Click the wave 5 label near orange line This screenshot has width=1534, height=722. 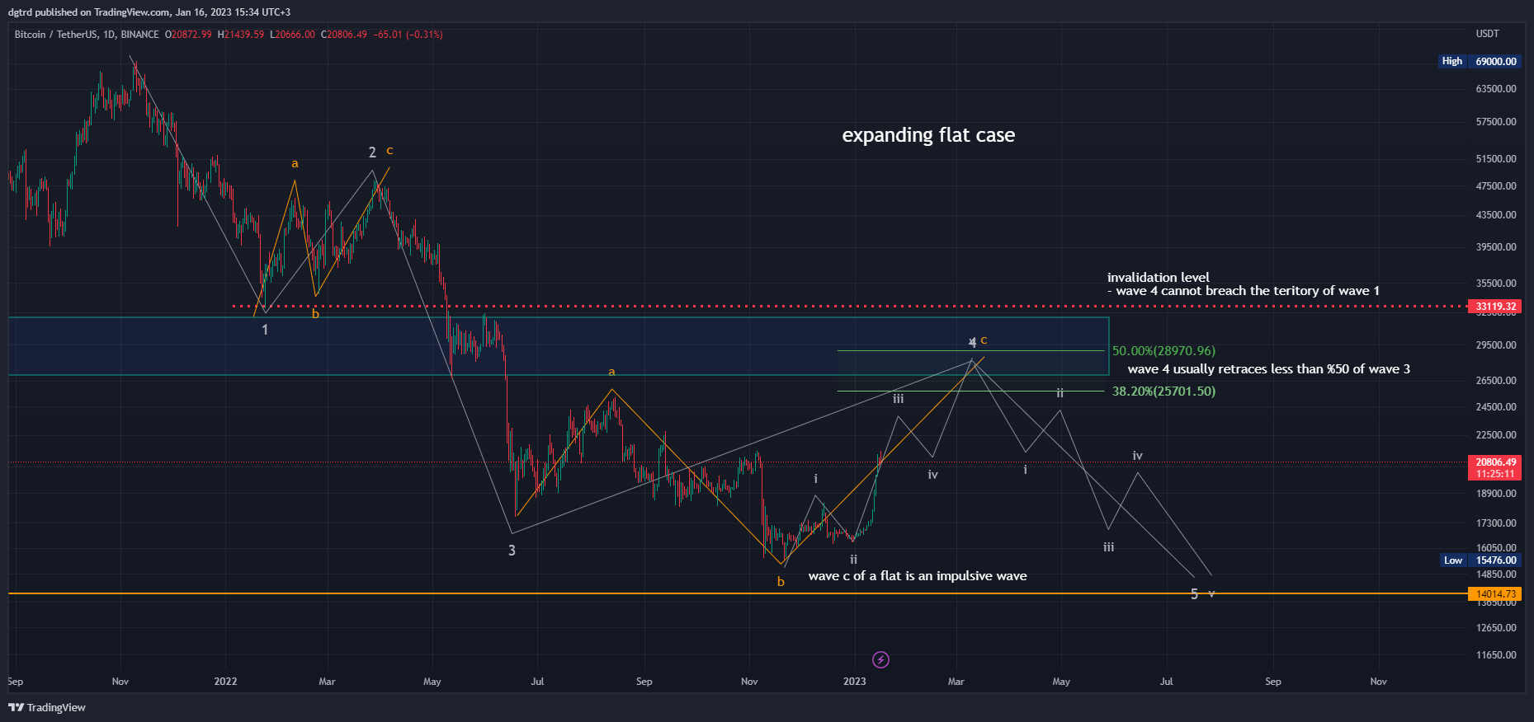click(x=1194, y=594)
